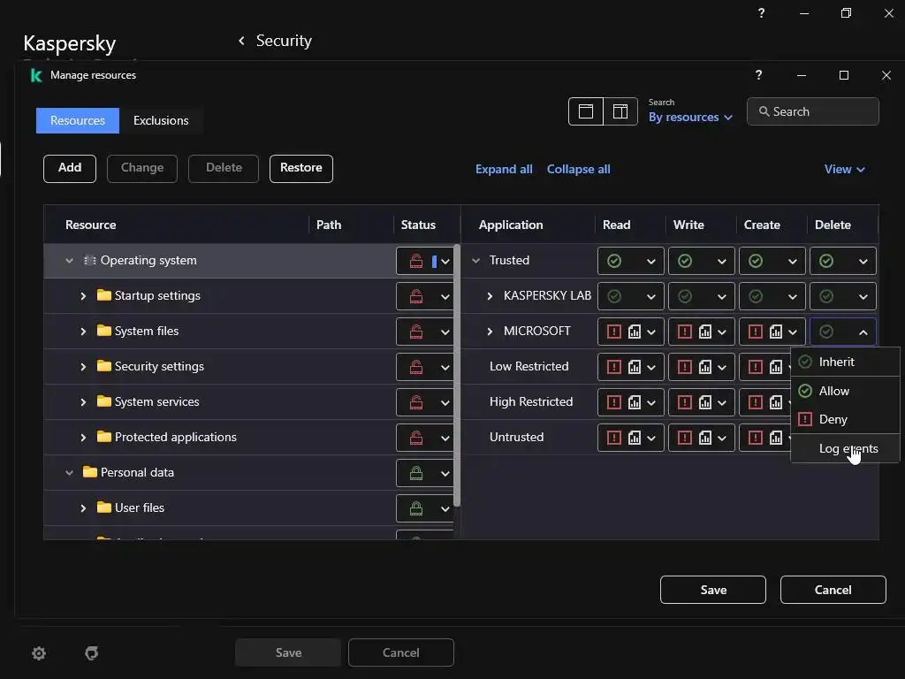Image resolution: width=905 pixels, height=679 pixels.
Task: Switch to single-pane layout view icon
Action: (x=586, y=111)
